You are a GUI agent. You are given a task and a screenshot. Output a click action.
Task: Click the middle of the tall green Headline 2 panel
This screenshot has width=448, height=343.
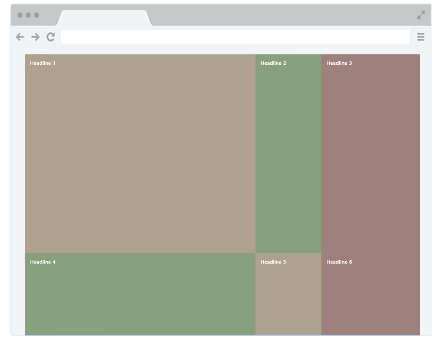(288, 154)
